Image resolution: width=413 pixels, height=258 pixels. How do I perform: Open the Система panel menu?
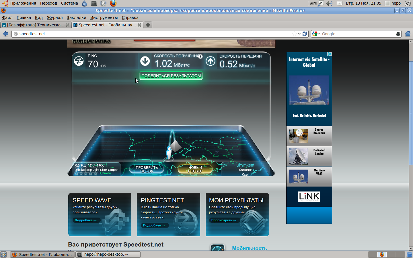(69, 3)
